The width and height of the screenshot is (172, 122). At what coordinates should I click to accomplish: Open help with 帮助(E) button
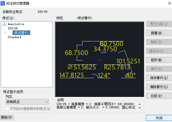(x=7, y=118)
